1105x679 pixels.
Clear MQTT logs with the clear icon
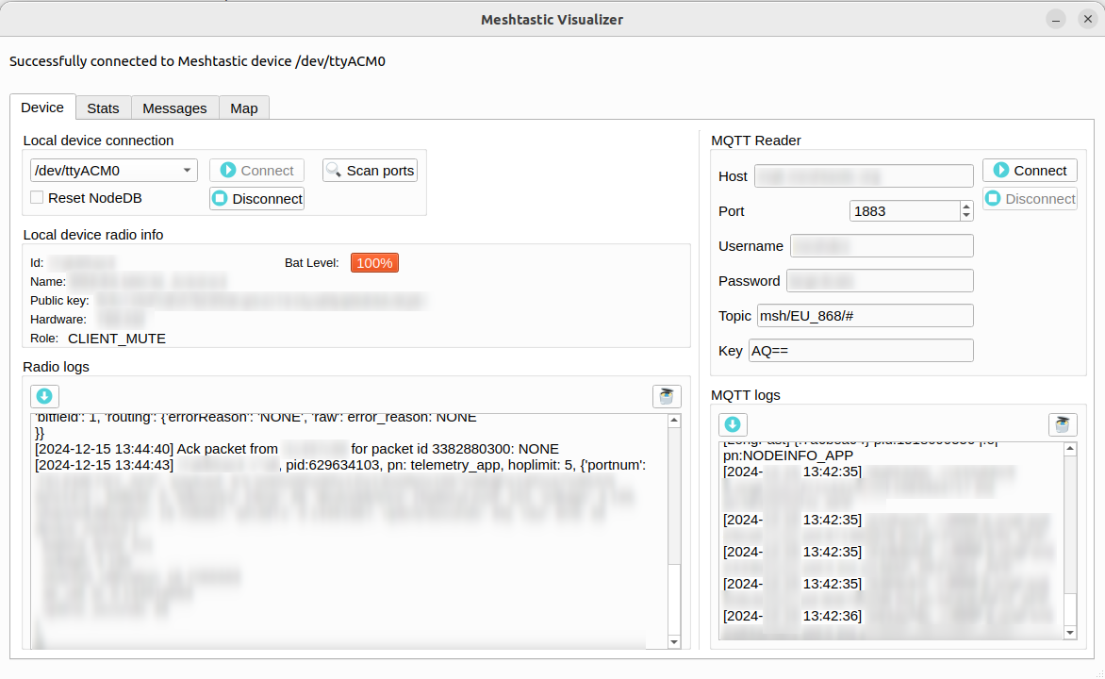pyautogui.click(x=1063, y=424)
